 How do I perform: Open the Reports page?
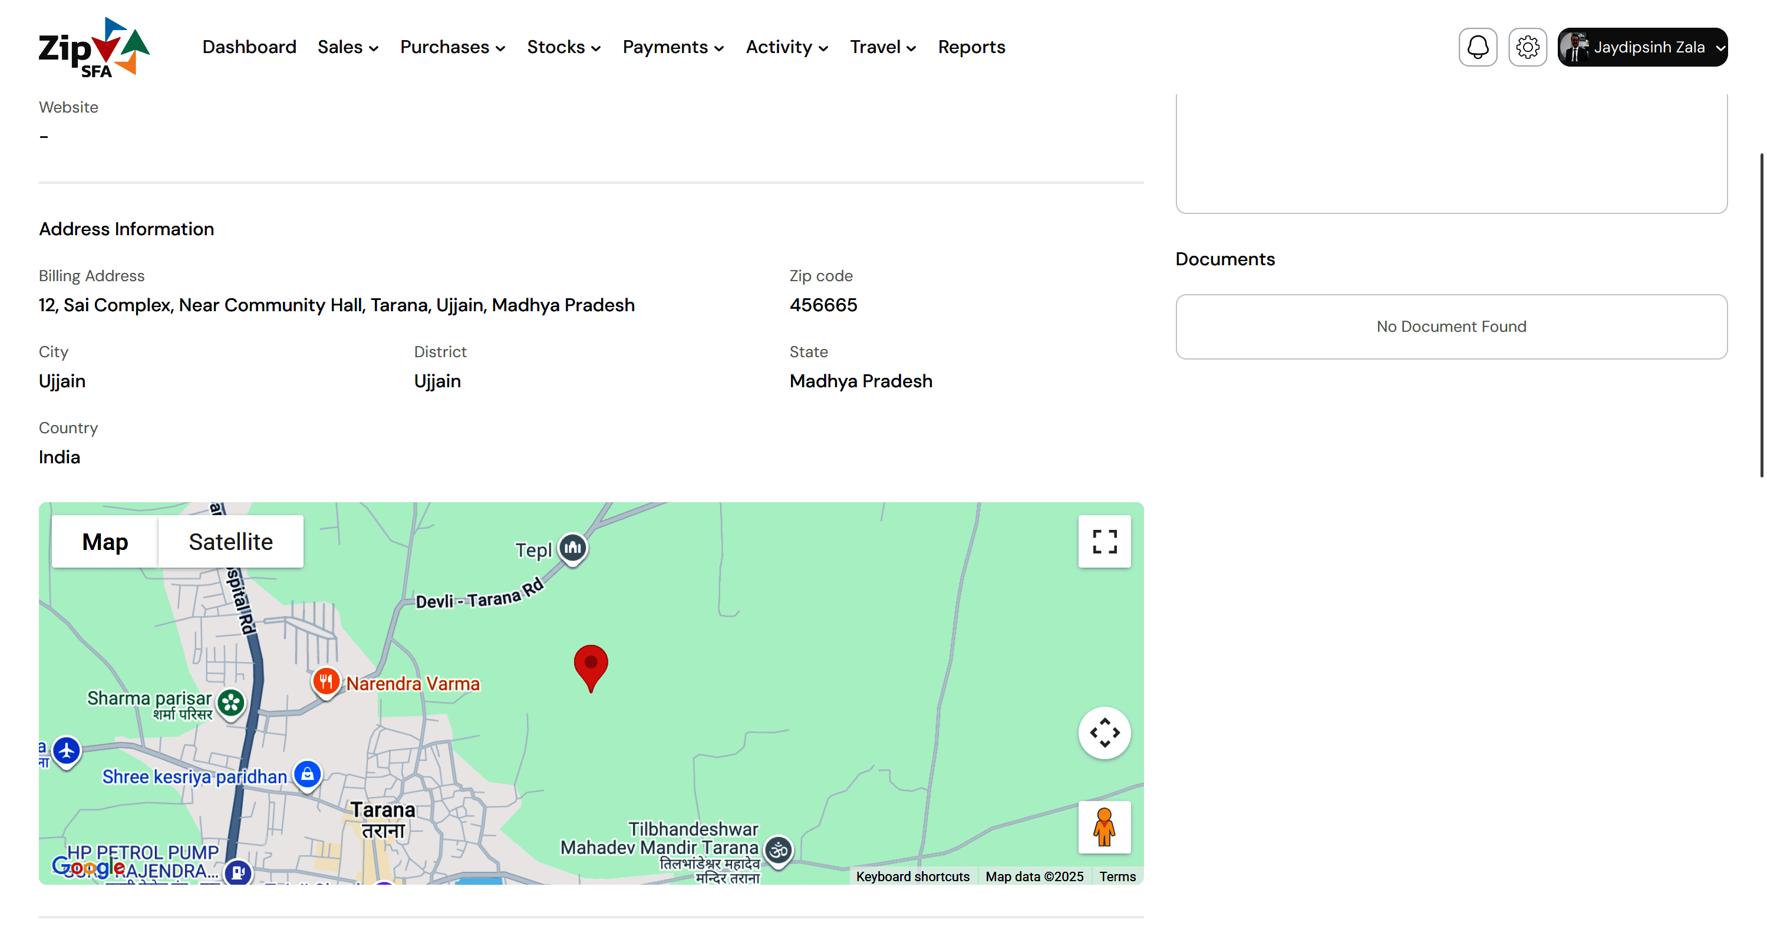point(971,47)
